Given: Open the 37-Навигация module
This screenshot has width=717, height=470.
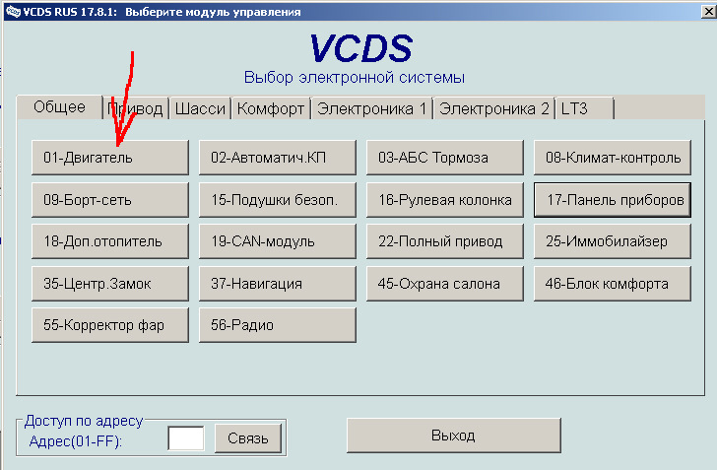Looking at the screenshot, I should (x=278, y=284).
